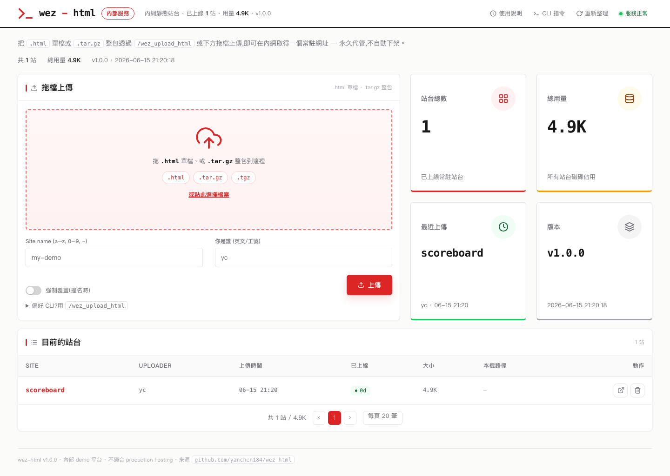Screen dimensions: 670x476
Task: Click the 本機路徑 column header
Action: point(495,366)
